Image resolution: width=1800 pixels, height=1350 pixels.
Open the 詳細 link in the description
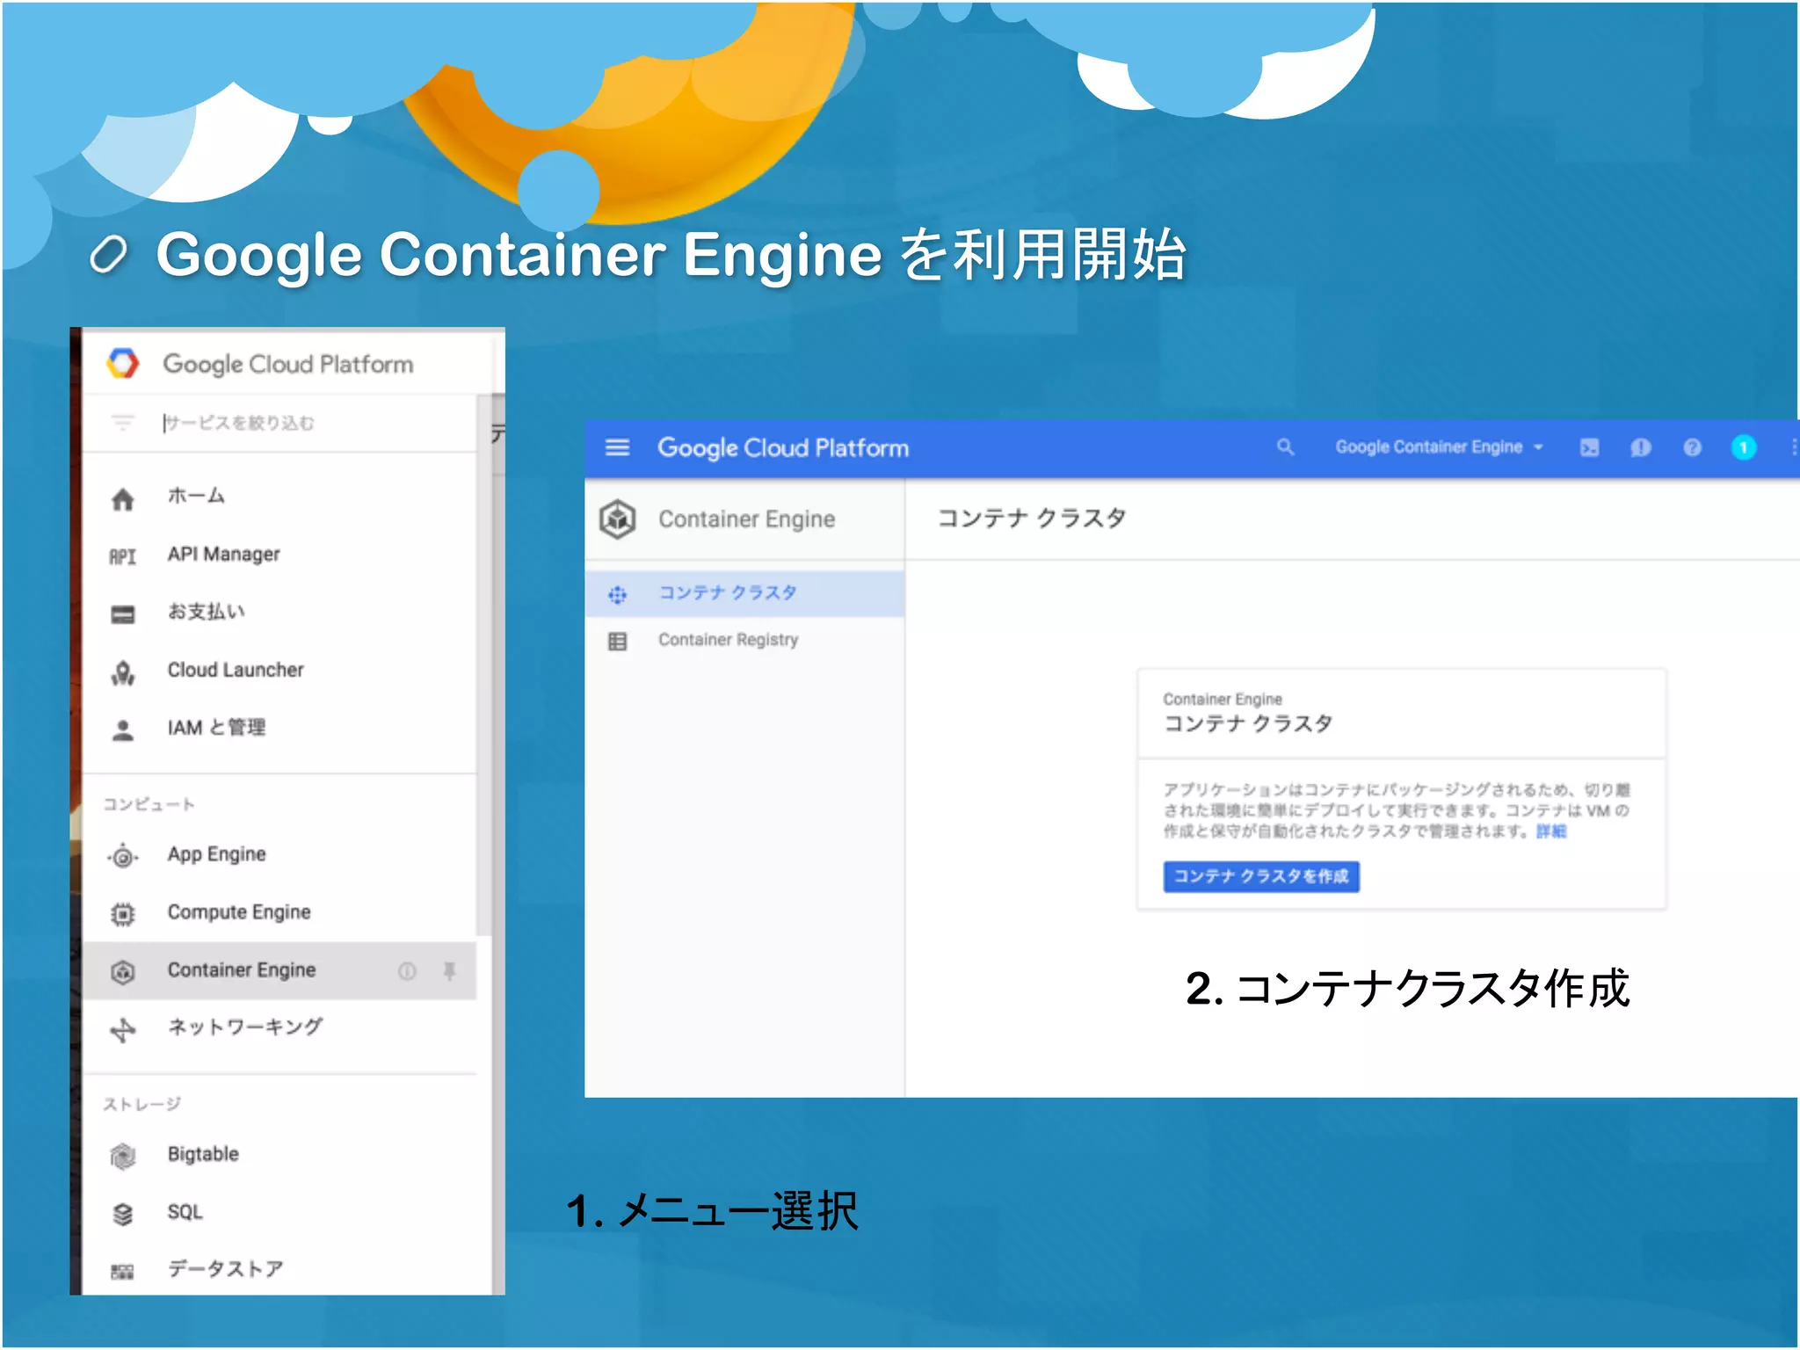tap(1551, 831)
